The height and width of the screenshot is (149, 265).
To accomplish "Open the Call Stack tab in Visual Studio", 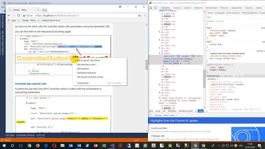I will pos(10,135).
